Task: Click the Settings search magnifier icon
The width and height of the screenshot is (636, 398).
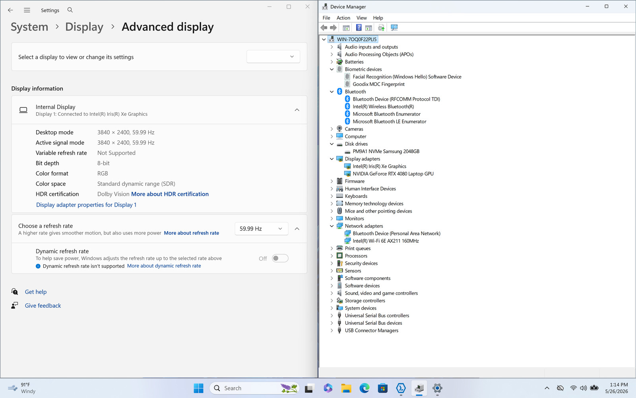Action: [x=70, y=10]
